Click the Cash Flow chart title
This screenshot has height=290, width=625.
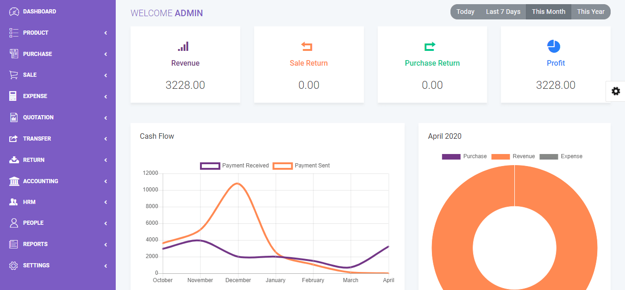[x=157, y=136]
